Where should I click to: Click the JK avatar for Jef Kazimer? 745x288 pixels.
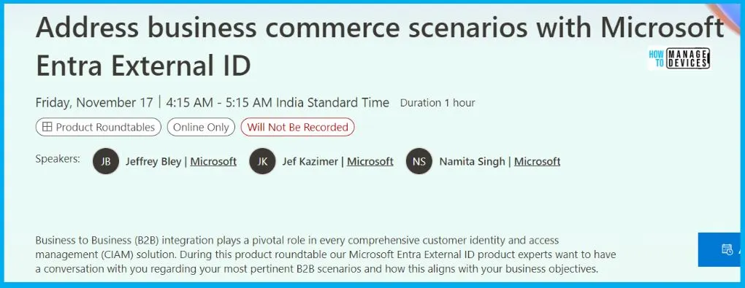pos(262,161)
